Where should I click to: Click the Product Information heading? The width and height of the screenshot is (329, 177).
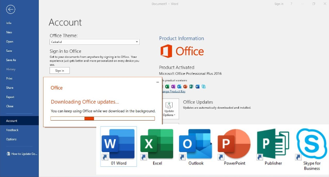tap(181, 38)
